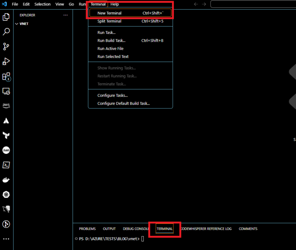Open the Docker sidebar icon
This screenshot has width=296, height=250.
tap(6, 180)
